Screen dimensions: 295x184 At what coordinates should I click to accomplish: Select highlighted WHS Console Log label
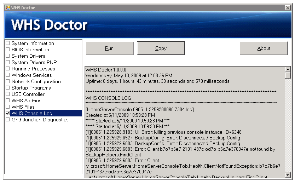(x=46, y=113)
